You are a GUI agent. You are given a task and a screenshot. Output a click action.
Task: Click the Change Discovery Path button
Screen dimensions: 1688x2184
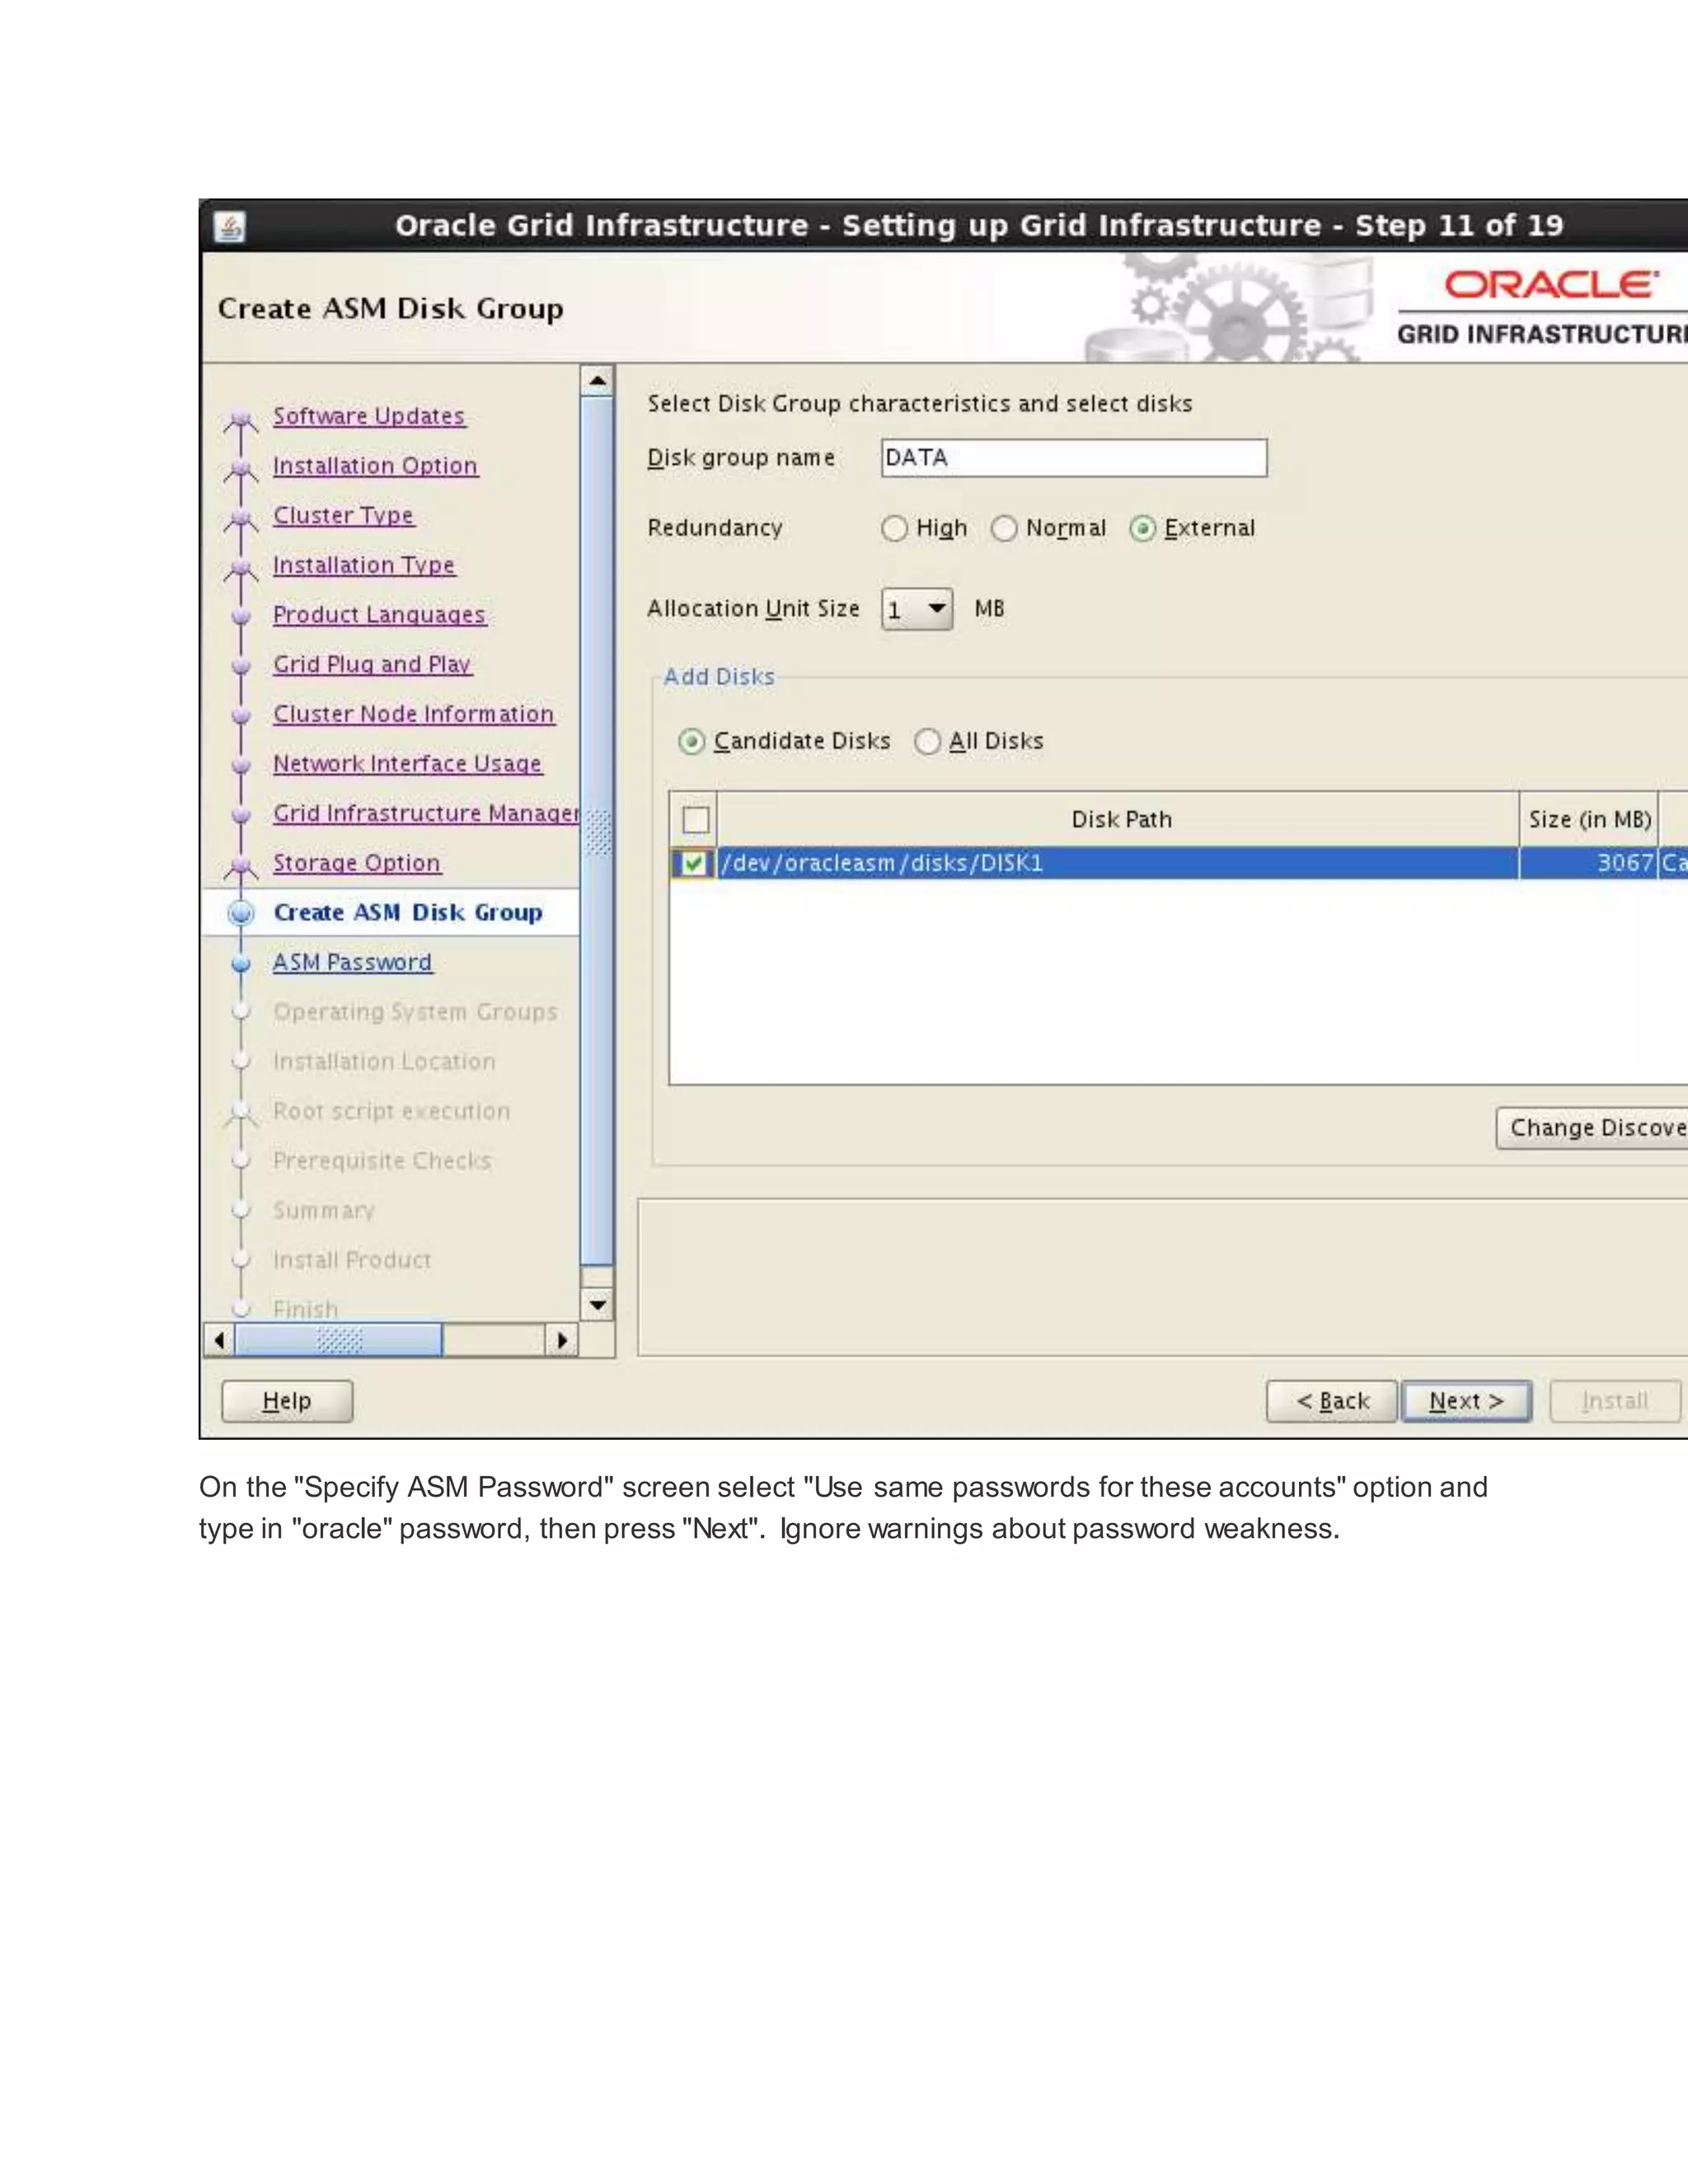(x=1592, y=1128)
